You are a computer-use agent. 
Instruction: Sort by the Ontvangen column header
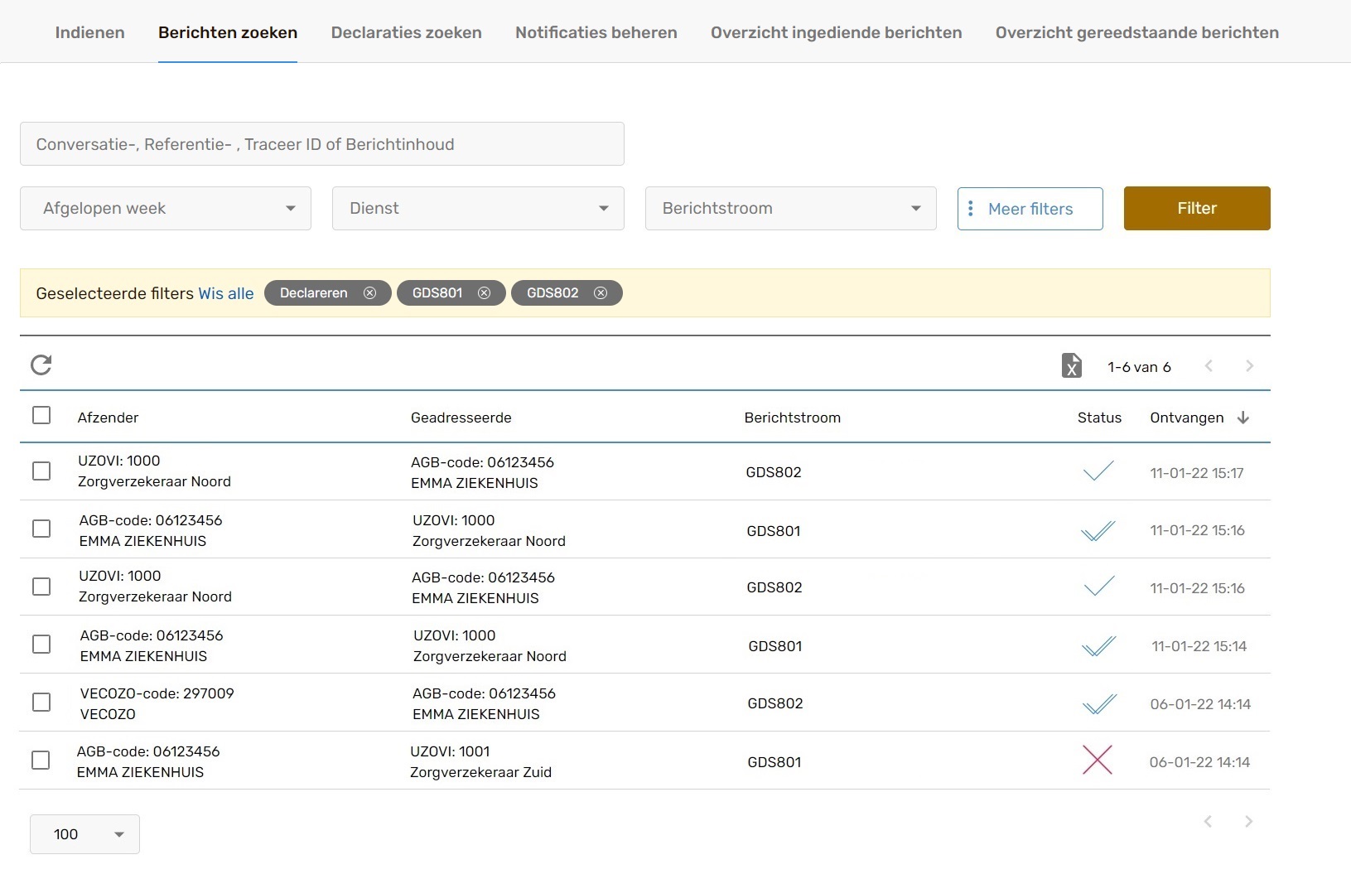tap(1187, 418)
